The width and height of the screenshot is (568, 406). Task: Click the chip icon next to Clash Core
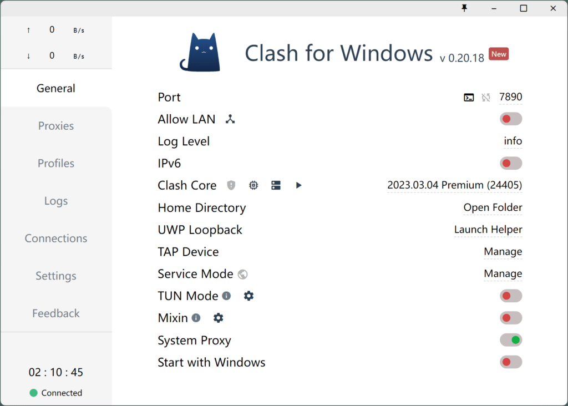point(253,185)
